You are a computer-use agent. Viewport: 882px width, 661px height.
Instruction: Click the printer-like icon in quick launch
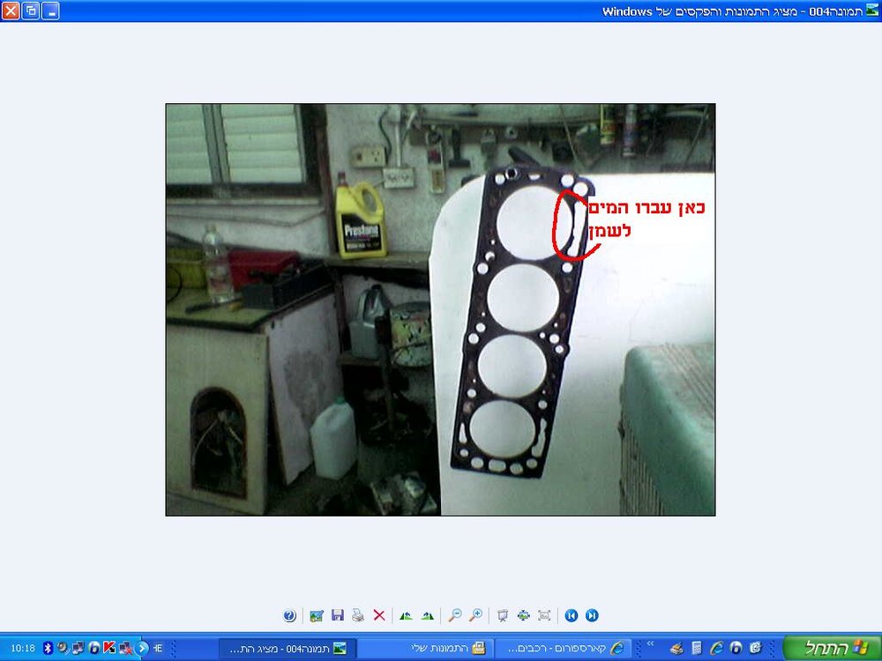point(676,648)
